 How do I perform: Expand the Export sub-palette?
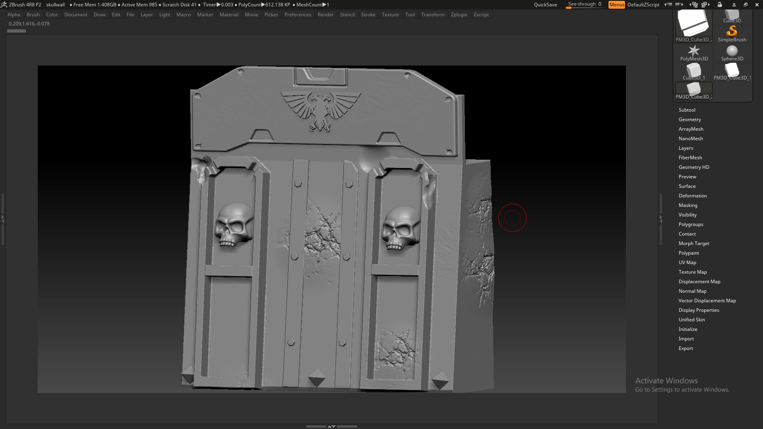click(x=686, y=348)
